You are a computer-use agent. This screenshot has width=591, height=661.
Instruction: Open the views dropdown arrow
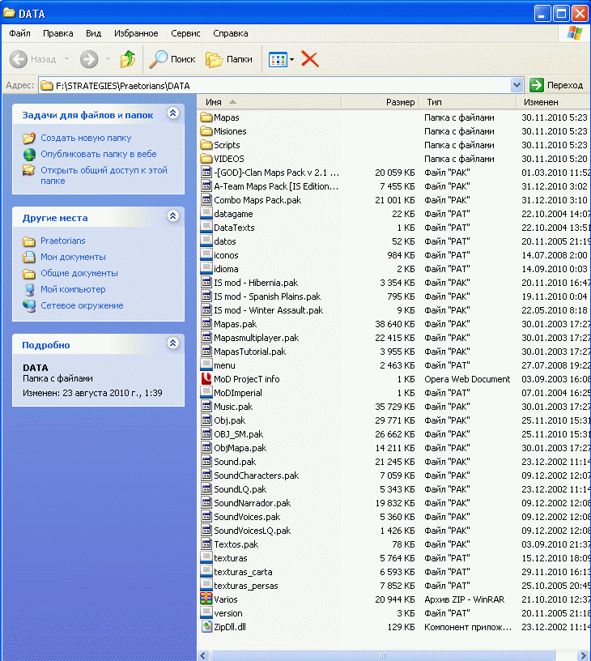coord(292,59)
